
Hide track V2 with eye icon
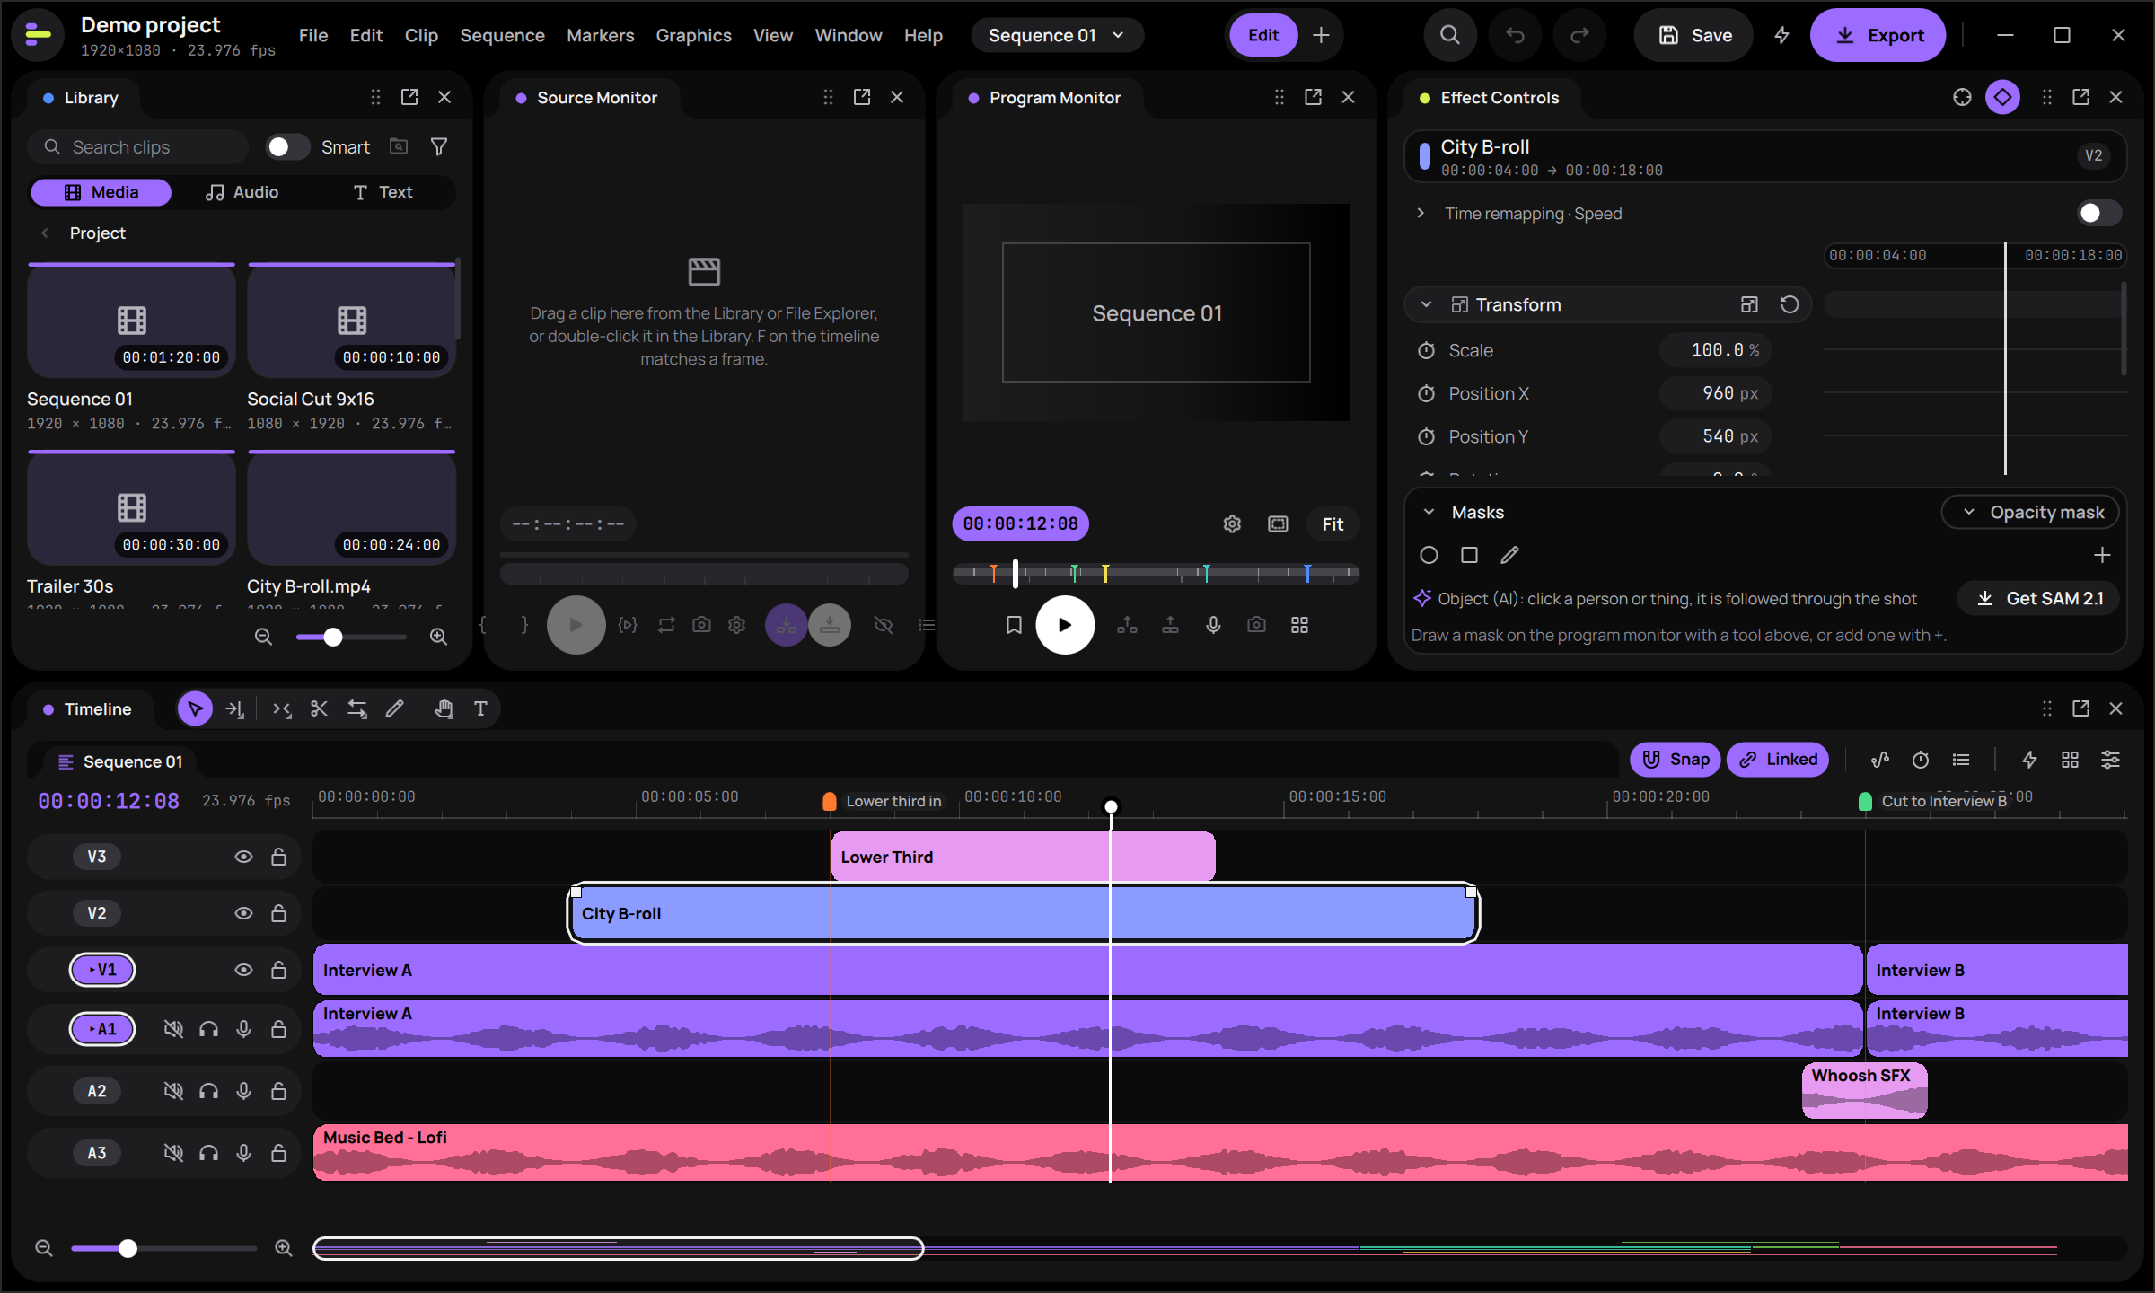click(x=243, y=913)
